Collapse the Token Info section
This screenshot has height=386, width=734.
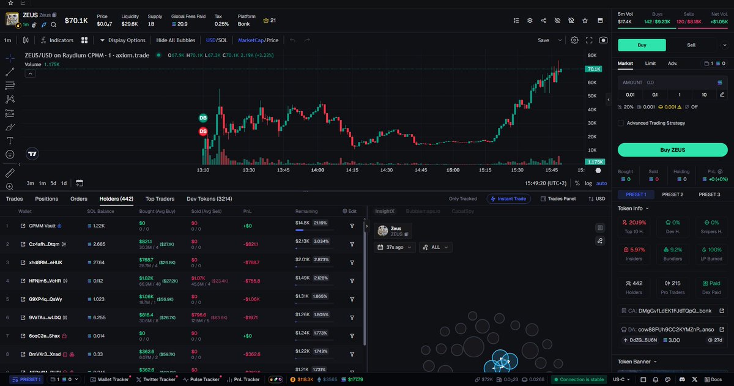(x=634, y=209)
